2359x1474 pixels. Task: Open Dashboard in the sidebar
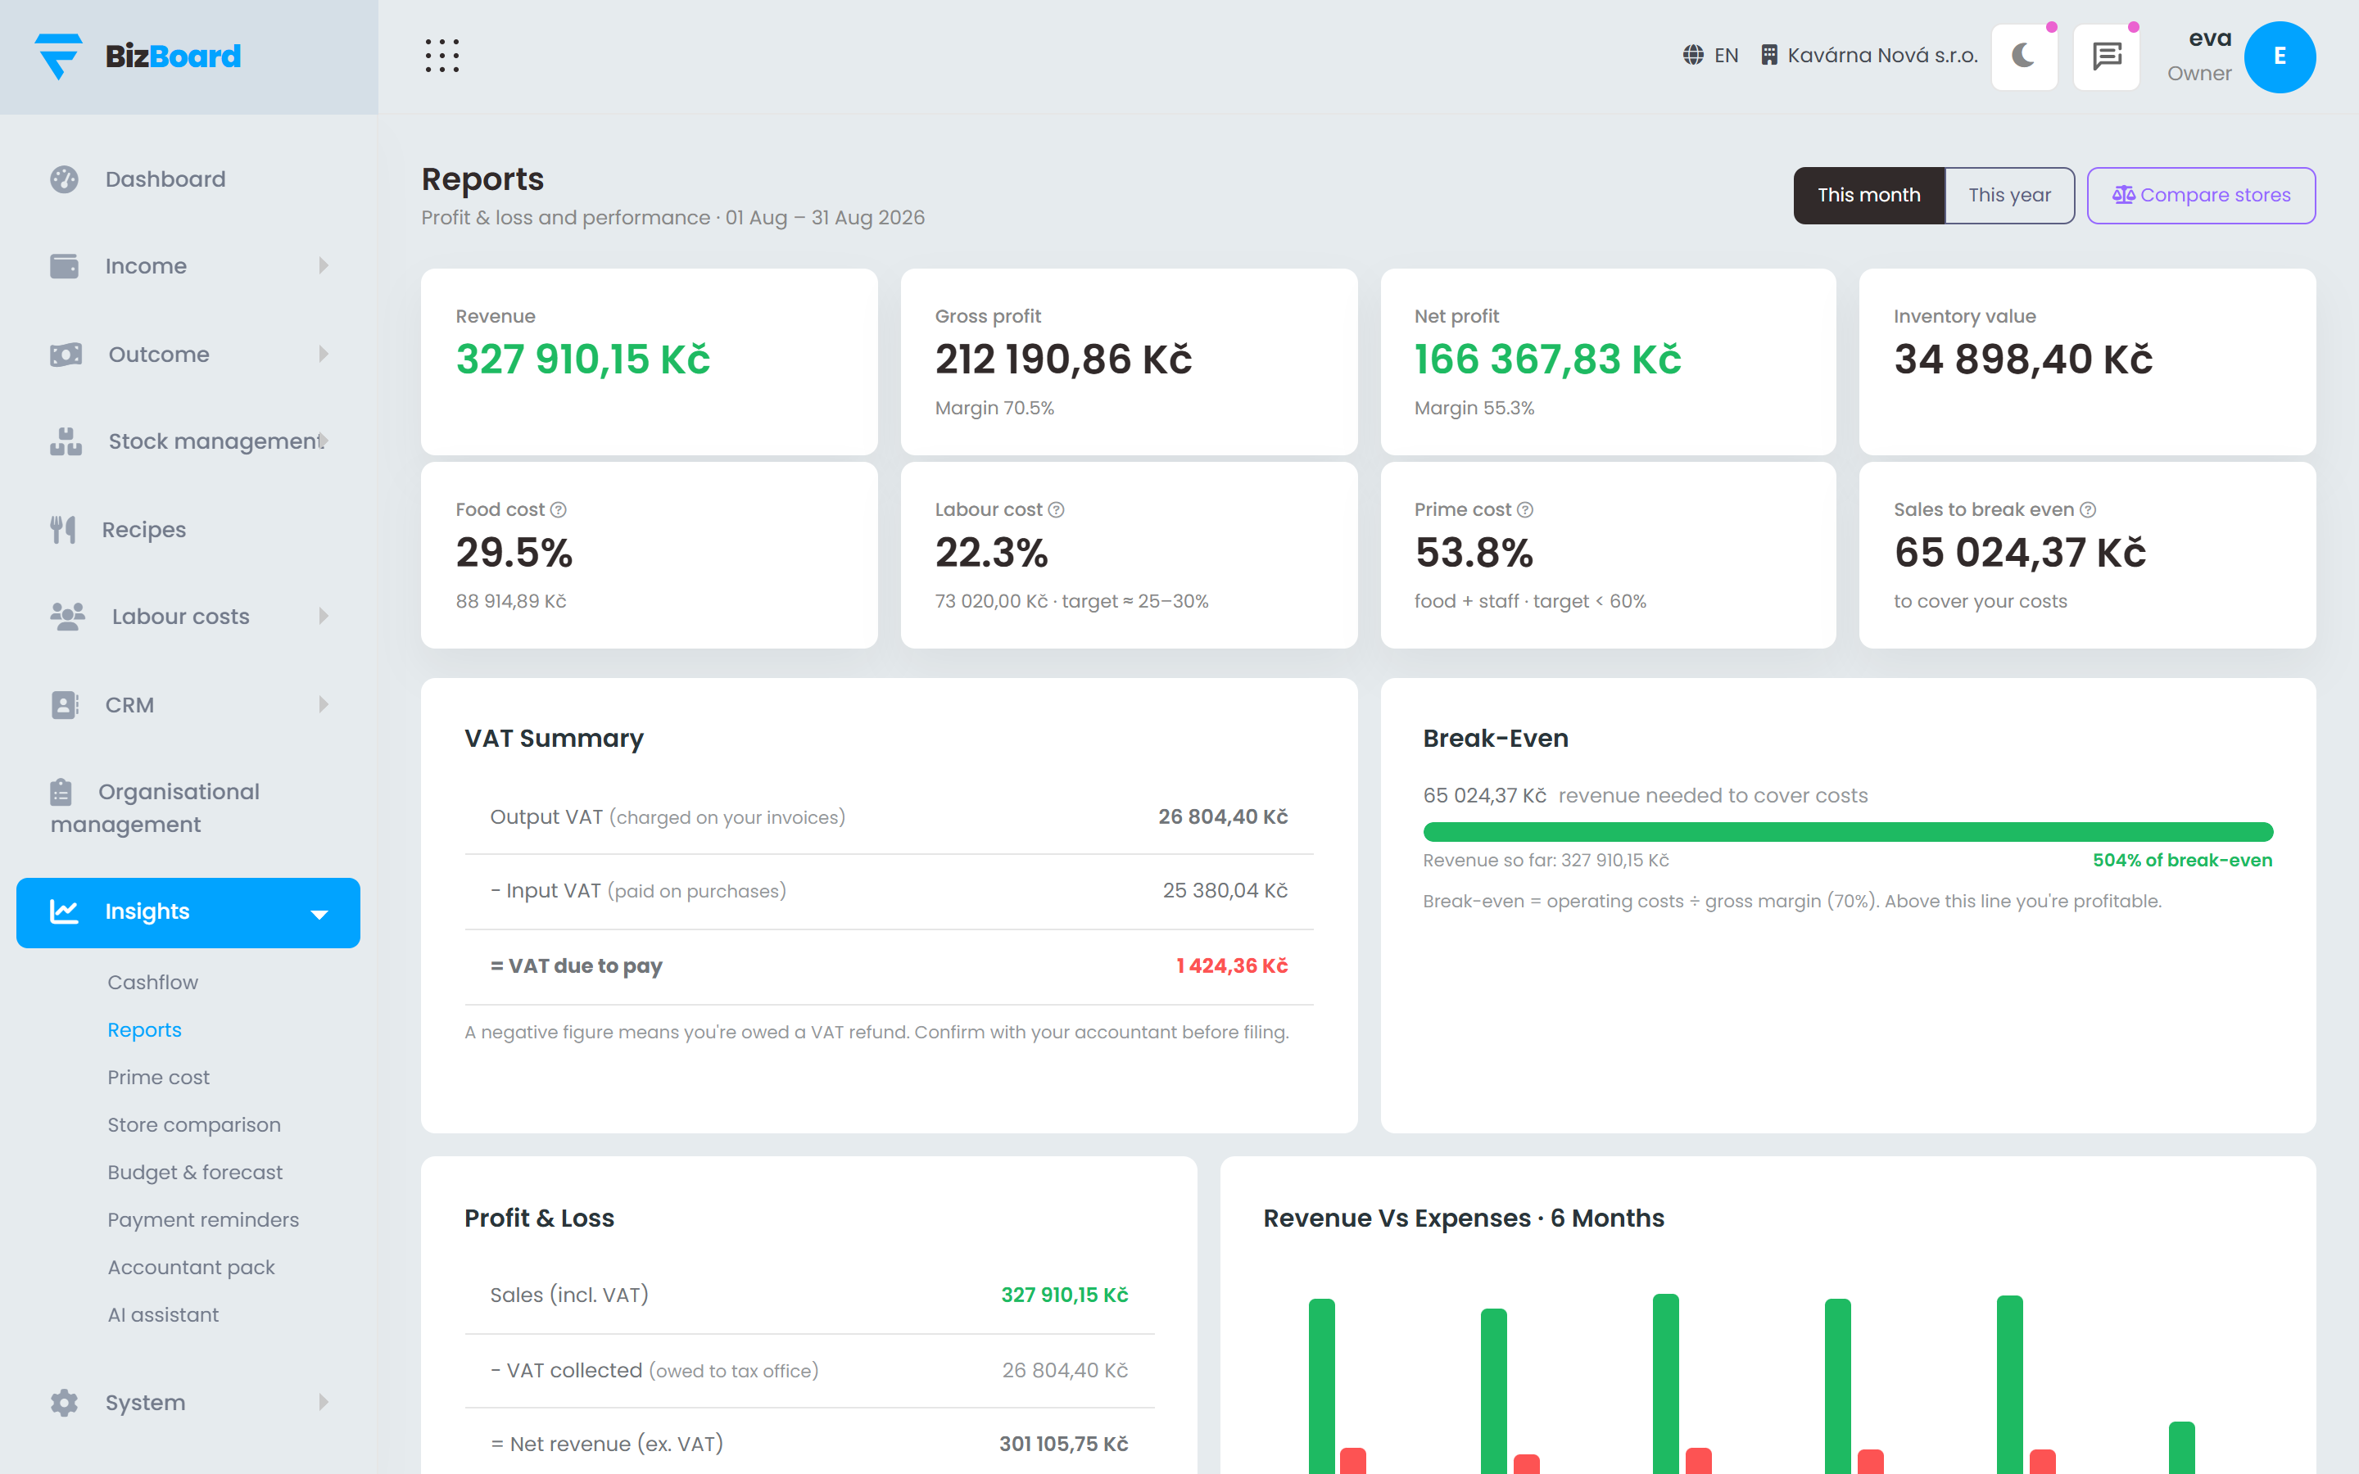coord(188,179)
